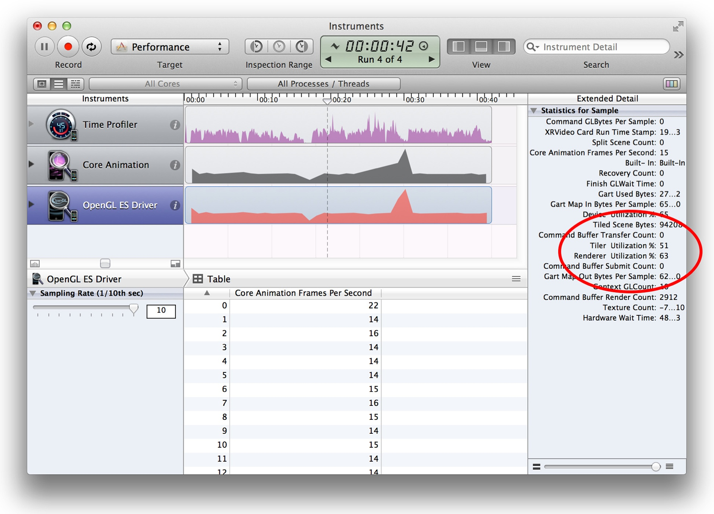714x514 pixels.
Task: Show toolbar overflow chevrons
Action: pyautogui.click(x=678, y=55)
